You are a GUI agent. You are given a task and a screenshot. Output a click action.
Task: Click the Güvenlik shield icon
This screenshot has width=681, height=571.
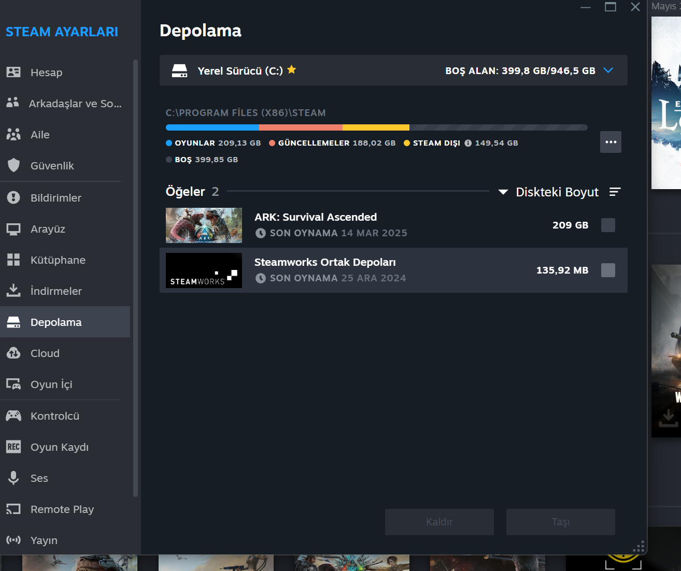[x=13, y=165]
